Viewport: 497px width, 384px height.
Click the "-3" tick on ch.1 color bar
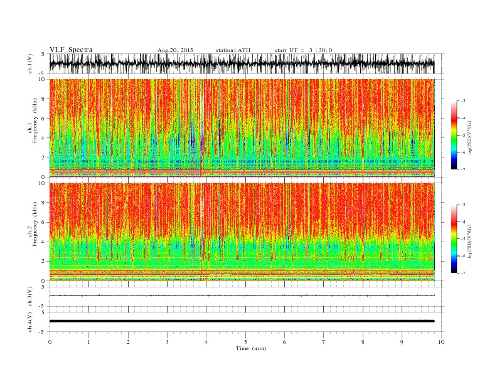463,101
